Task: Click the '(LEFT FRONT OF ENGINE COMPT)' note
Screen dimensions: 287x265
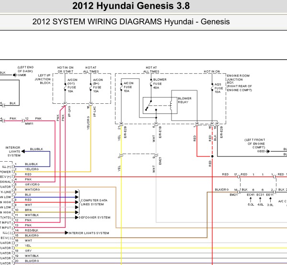Action: (255, 144)
